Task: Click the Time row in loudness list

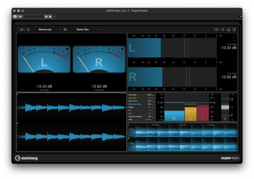Action: point(142,120)
